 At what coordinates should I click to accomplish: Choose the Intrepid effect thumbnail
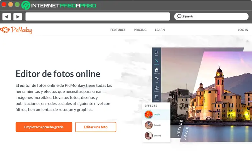pos(148,125)
